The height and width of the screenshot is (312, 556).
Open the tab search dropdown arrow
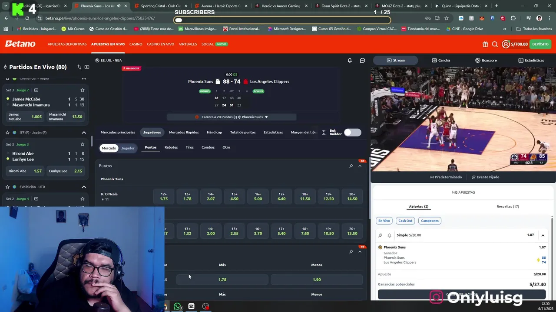tap(6, 6)
